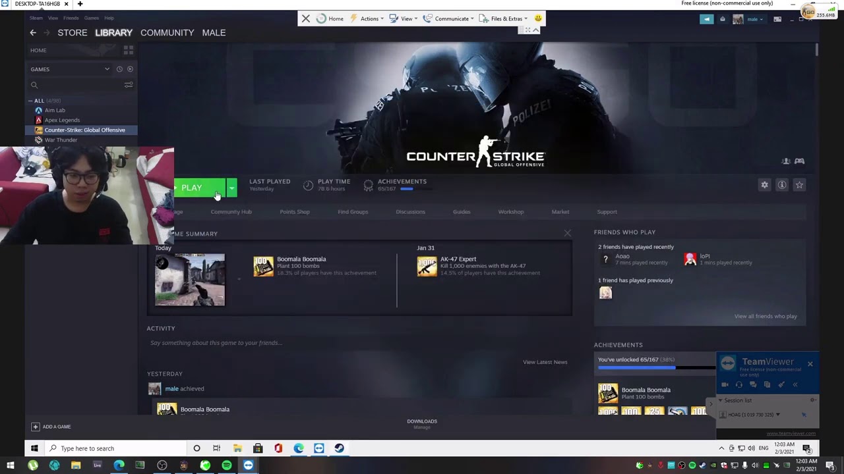
Task: Open the Workshop link
Action: point(511,212)
